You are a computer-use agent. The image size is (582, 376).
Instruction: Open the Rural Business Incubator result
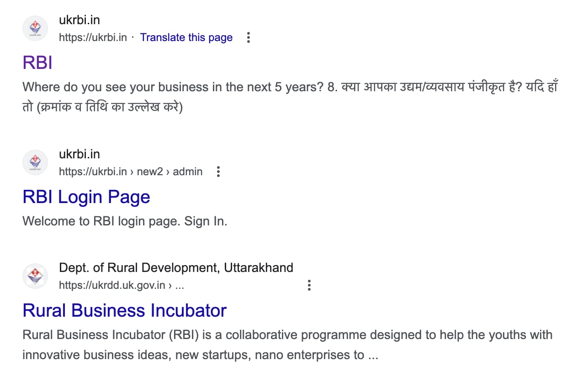[124, 310]
